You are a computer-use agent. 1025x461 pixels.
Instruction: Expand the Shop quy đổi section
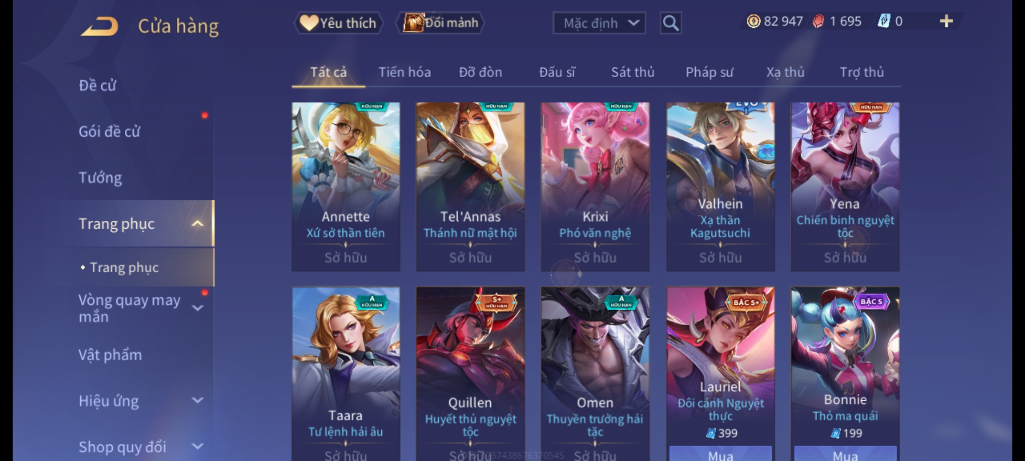(197, 446)
